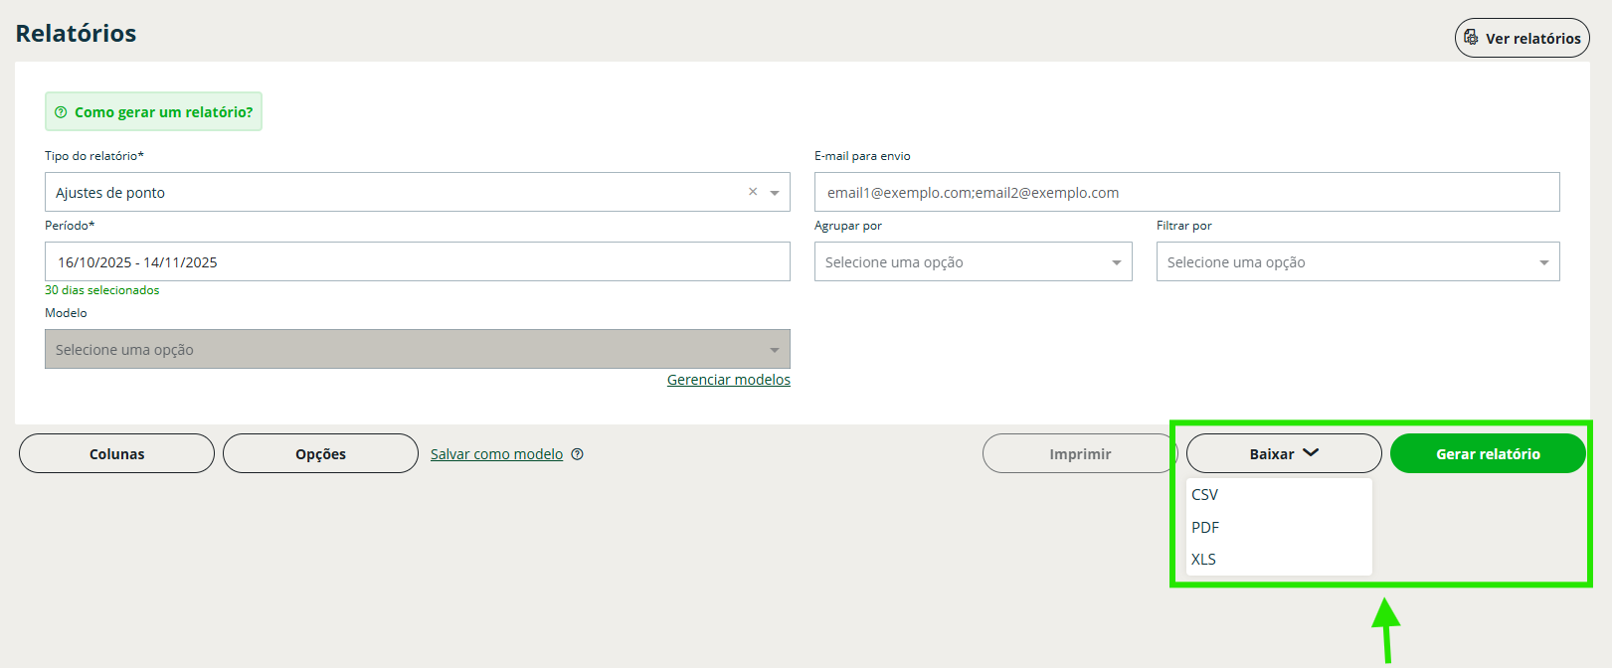Open the Gerenciar modelos link
The image size is (1612, 668).
coord(728,380)
